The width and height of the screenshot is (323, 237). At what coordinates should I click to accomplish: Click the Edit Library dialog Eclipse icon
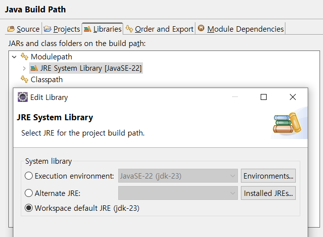(x=23, y=97)
